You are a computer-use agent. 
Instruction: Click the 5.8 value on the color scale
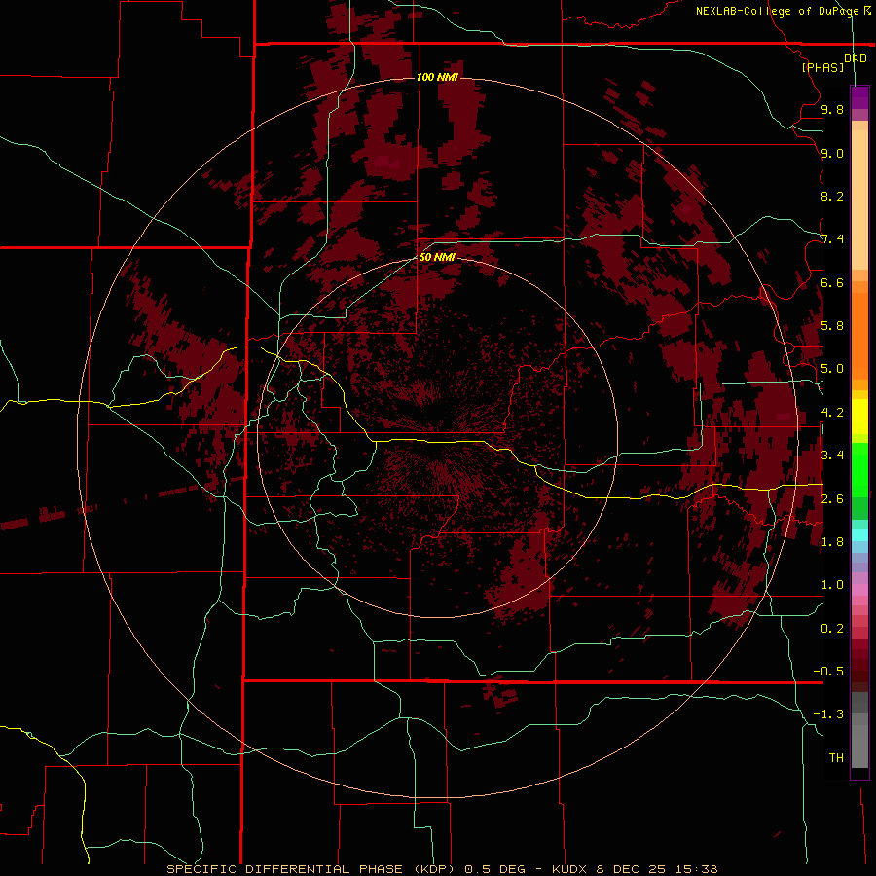(x=832, y=326)
